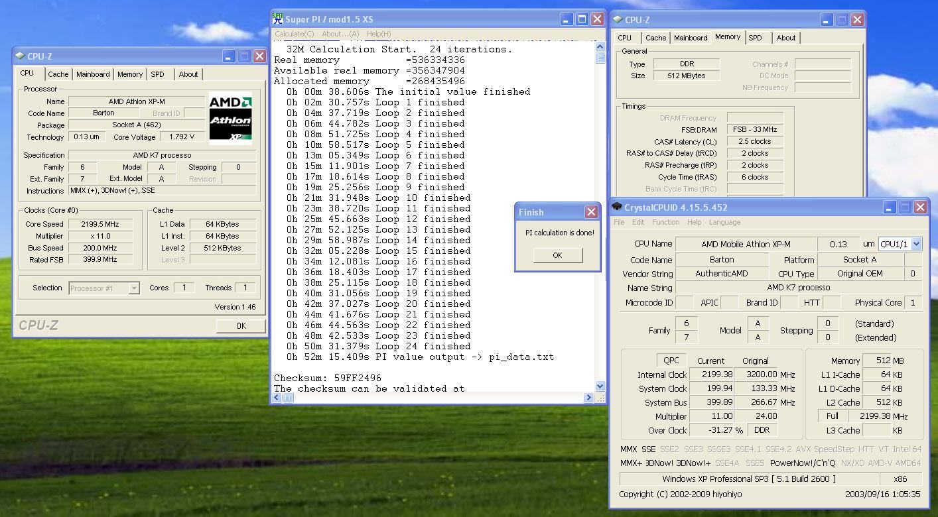The image size is (938, 517).
Task: Click Super PI vertical scrollbar up arrow
Action: click(600, 46)
